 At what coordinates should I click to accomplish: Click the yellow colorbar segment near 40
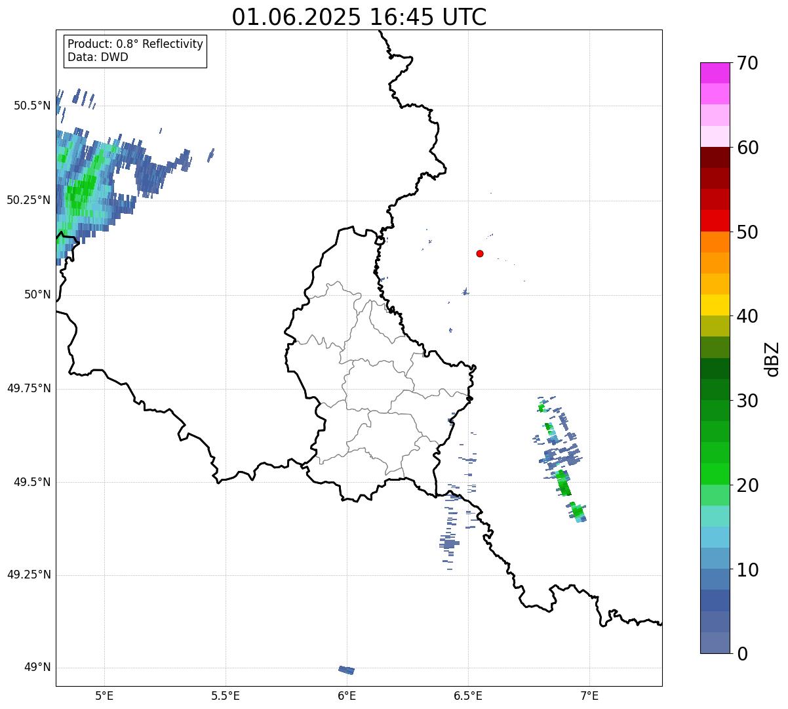point(715,305)
